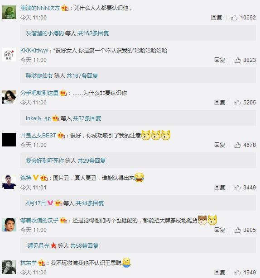The height and width of the screenshot is (278, 260).
Task: Open inkelly_sp's profile link
Action: (x=38, y=118)
